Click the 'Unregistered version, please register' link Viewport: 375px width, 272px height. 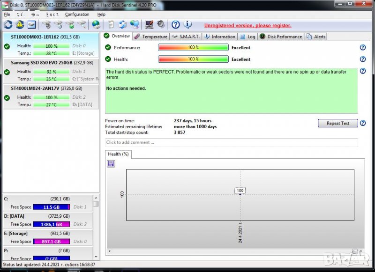click(x=247, y=25)
